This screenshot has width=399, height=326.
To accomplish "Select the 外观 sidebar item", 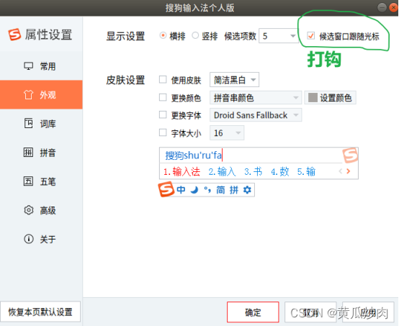I will (x=41, y=95).
